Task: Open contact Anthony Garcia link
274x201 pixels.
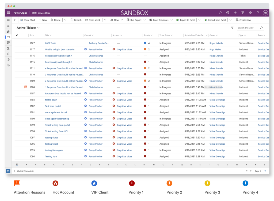Action: (99, 43)
